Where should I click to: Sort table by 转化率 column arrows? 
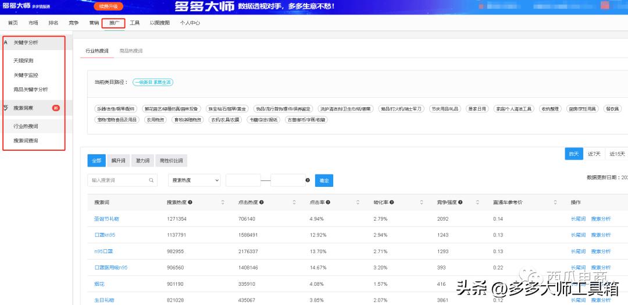pyautogui.click(x=422, y=203)
